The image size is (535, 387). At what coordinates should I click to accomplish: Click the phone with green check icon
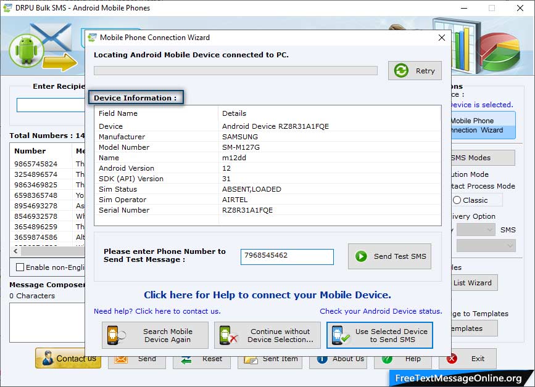[x=340, y=335]
